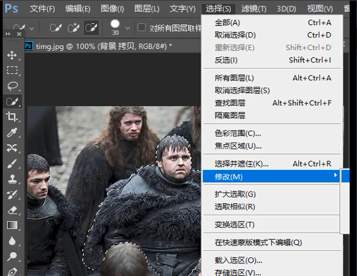The height and width of the screenshot is (276, 357).
Task: Choose 全部(A) select all
Action: (273, 23)
